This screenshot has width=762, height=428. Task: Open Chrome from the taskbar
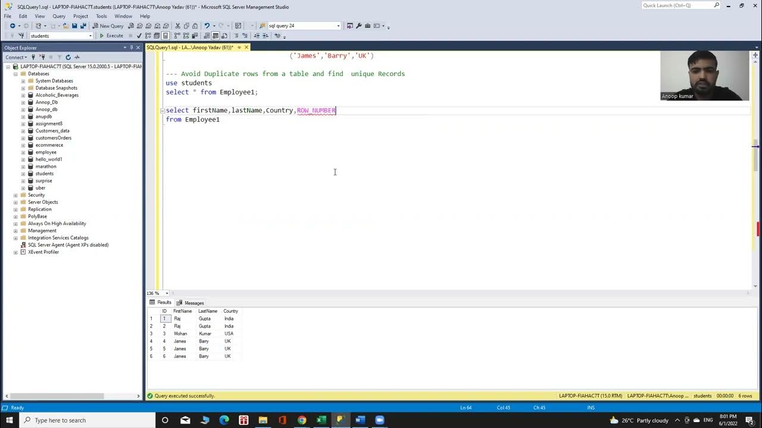[x=302, y=420]
